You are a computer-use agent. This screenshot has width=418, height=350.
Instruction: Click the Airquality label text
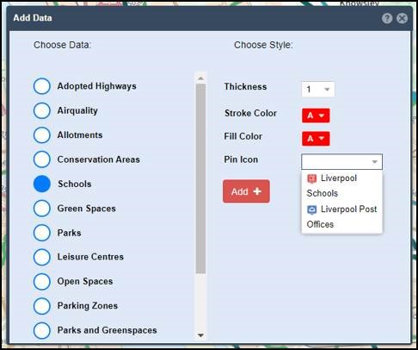(x=77, y=110)
